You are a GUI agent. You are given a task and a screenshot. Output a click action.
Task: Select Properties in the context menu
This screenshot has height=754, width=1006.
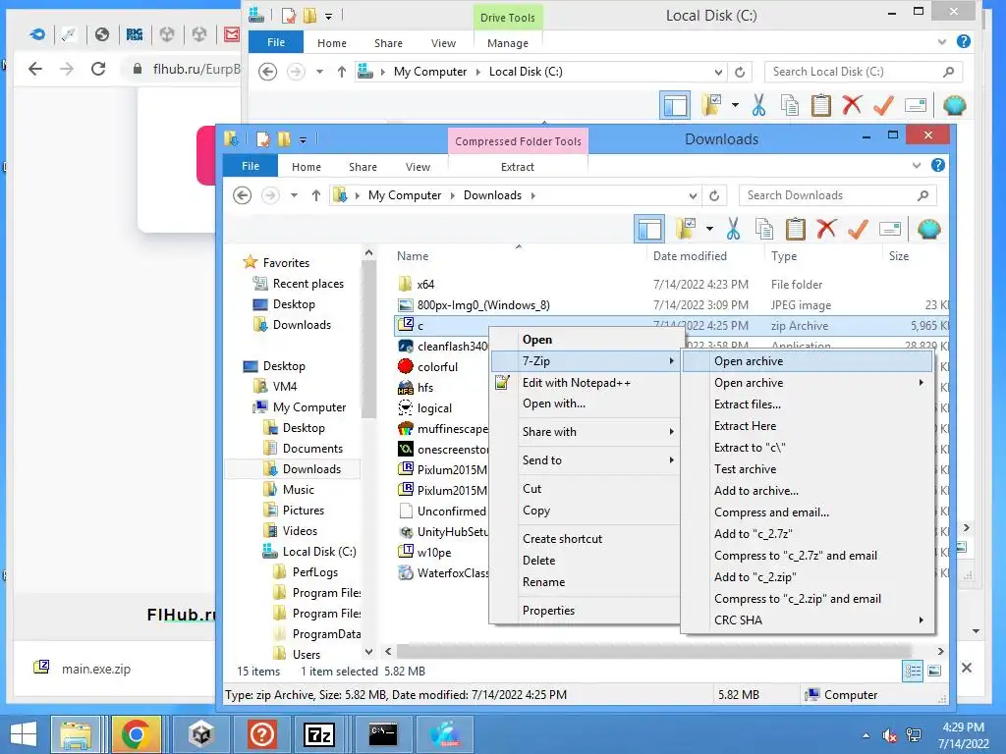click(x=586, y=611)
